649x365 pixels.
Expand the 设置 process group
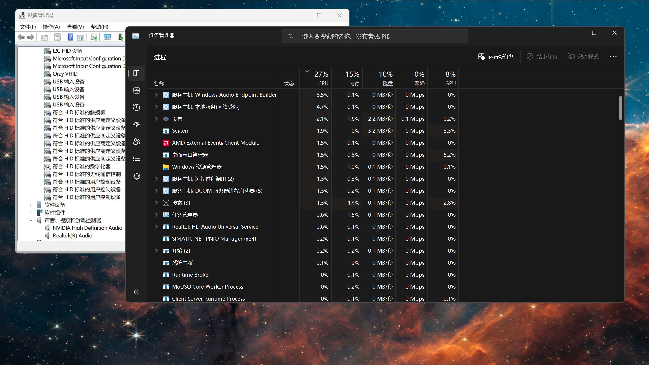click(156, 119)
